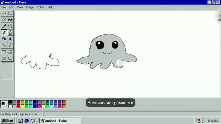Click the Paint title bar icon
221x124 pixels.
pyautogui.click(x=2, y=2)
